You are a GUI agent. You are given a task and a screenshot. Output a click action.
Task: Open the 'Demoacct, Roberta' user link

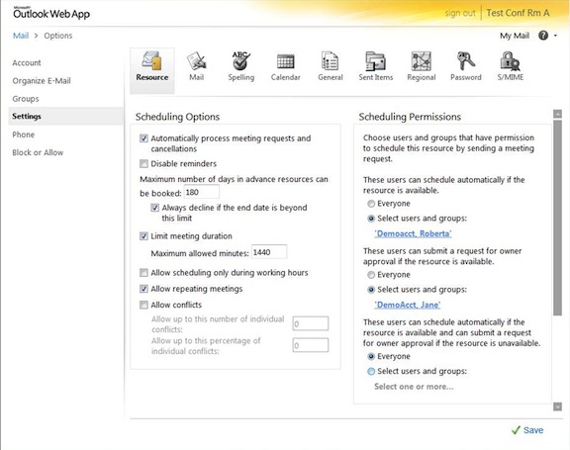413,233
